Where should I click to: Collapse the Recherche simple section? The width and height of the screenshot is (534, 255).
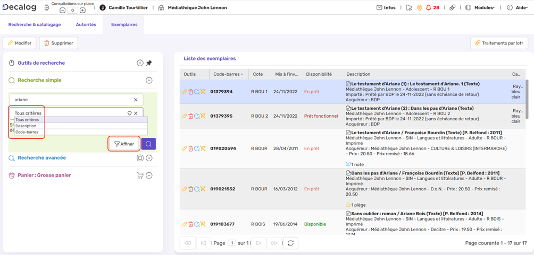click(149, 81)
